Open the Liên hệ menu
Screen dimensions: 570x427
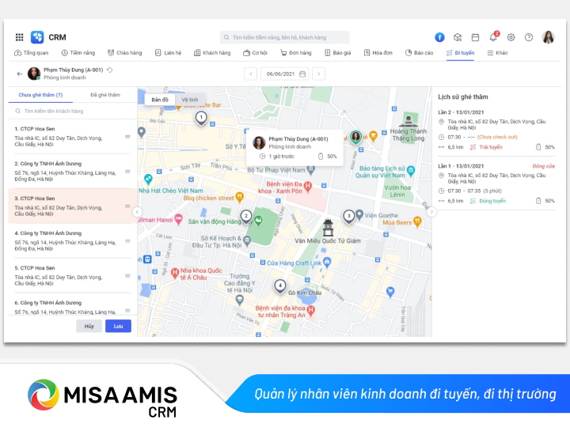[x=168, y=53]
